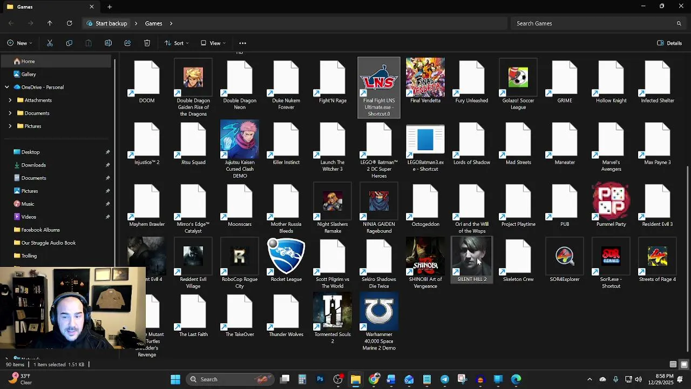Open the Sort dropdown menu
Screen dimensions: 691x389
coord(177,43)
